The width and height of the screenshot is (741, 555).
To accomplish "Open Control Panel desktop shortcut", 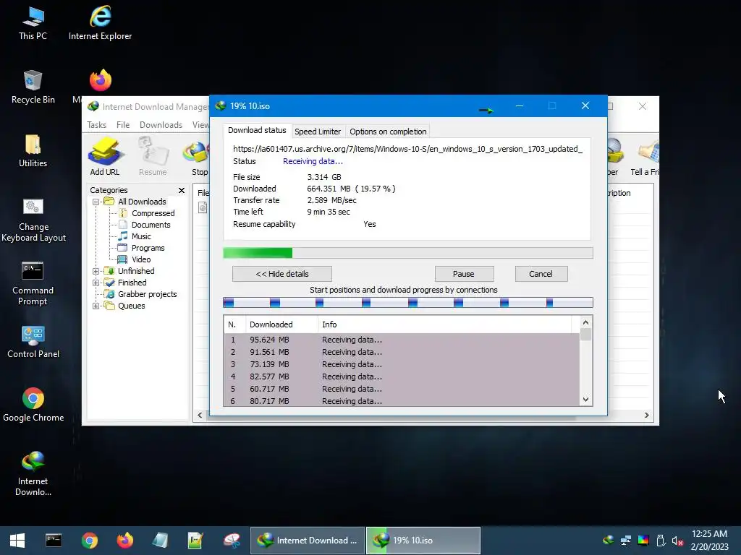I will (33, 342).
